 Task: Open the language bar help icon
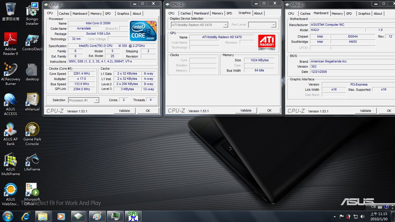[x=386, y=207]
